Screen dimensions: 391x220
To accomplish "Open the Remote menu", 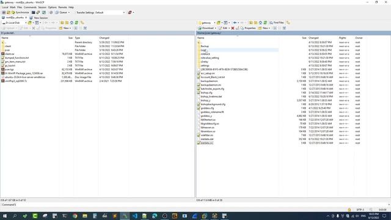I will tap(62, 7).
